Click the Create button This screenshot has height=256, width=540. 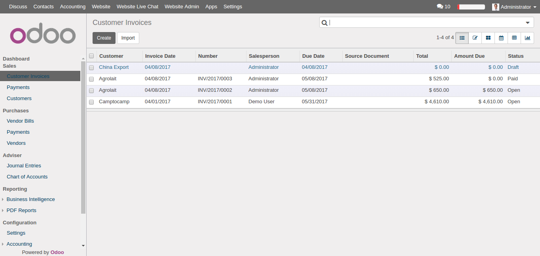click(104, 38)
